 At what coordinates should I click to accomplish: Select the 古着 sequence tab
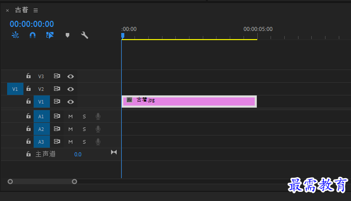(21, 10)
